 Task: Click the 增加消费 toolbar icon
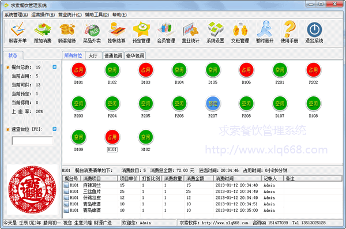click(43, 32)
